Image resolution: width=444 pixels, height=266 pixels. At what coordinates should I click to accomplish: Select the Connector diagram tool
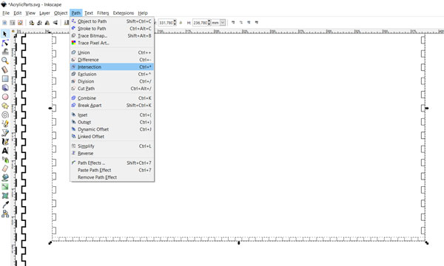(x=5, y=214)
